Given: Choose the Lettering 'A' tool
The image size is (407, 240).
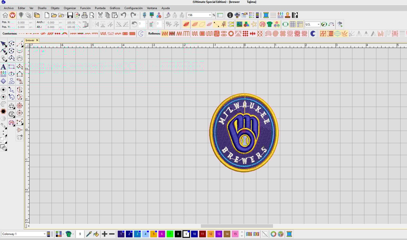Looking at the screenshot, I should [x=4, y=67].
